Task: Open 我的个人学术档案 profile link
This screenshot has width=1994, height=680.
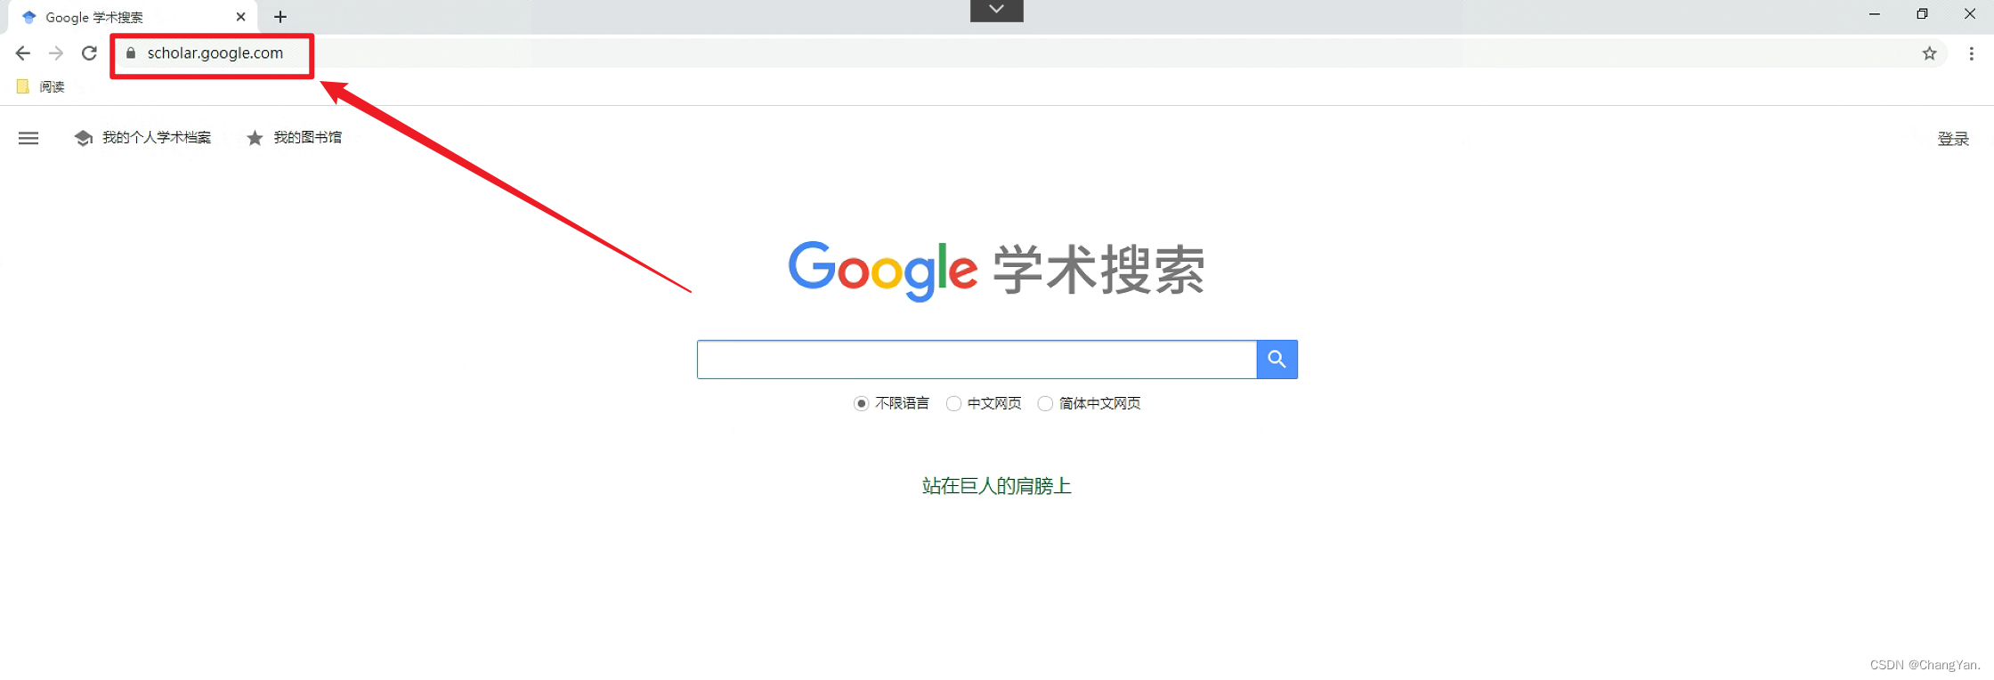Action: 143,138
